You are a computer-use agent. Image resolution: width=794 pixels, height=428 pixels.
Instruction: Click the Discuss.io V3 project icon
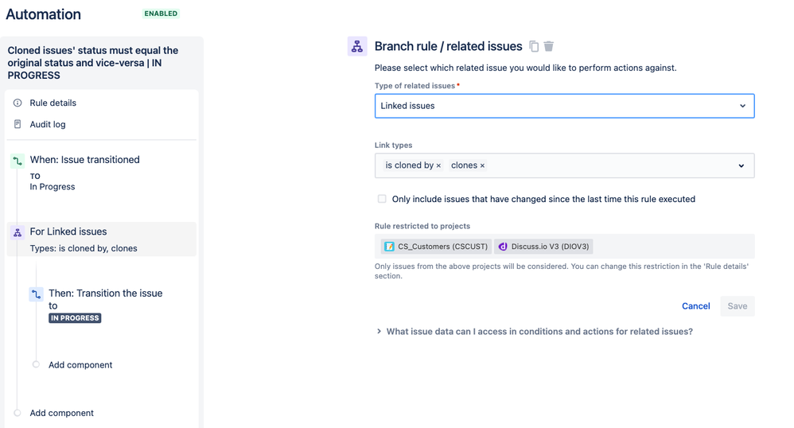503,247
